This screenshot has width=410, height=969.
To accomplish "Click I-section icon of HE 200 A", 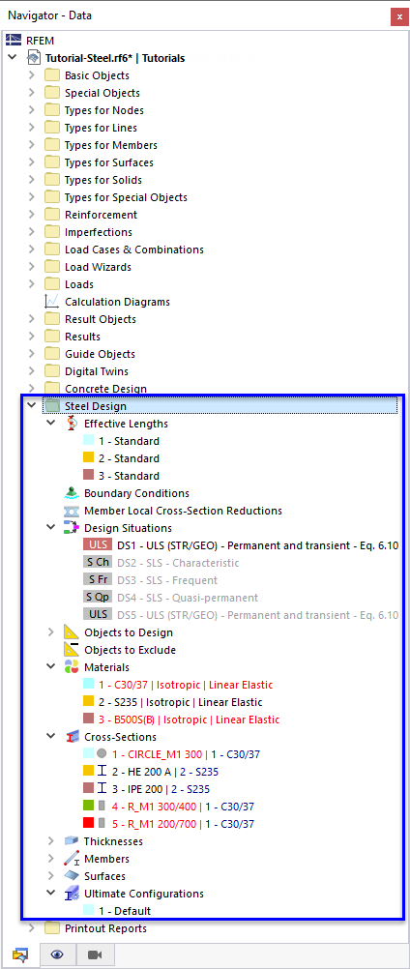I will coord(102,772).
